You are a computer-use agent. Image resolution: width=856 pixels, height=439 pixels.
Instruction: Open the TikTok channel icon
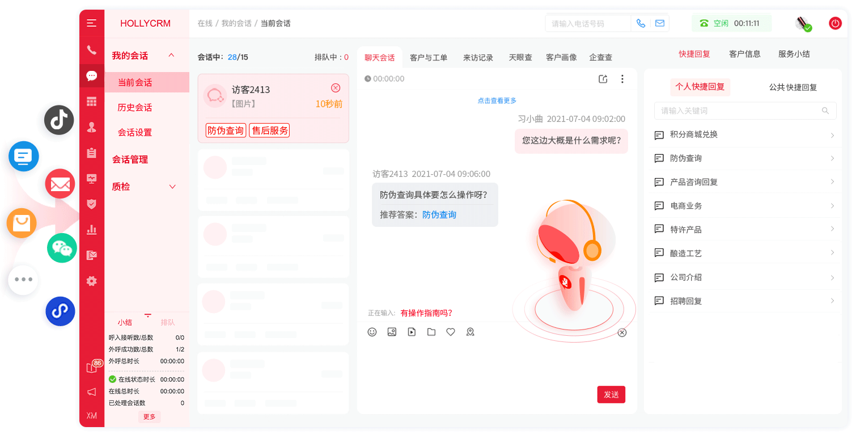(60, 120)
